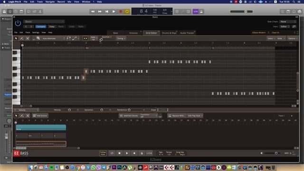The width and height of the screenshot is (304, 171).
Task: Choose the slide articulation icon
Action: coord(75,38)
